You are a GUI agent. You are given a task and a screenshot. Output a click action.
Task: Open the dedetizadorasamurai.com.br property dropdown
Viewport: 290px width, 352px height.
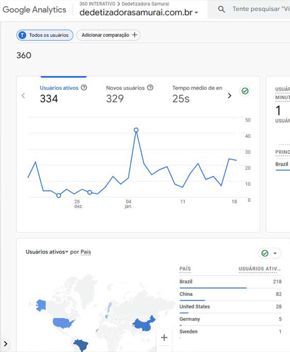[x=197, y=13]
